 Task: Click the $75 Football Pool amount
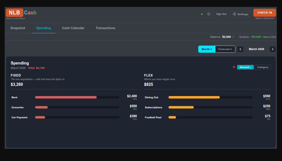coord(267,116)
